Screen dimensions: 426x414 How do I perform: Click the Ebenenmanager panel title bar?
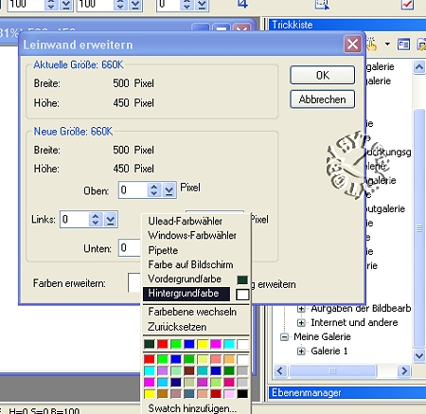tap(347, 392)
